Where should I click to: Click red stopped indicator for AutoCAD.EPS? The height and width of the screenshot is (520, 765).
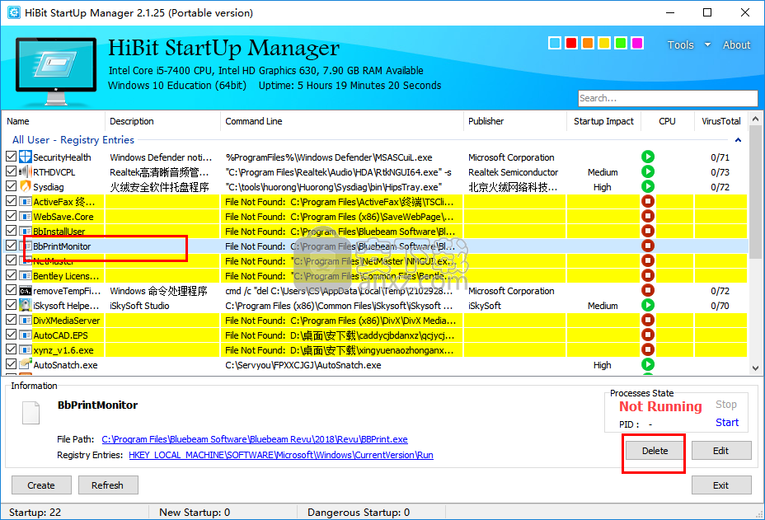[648, 335]
